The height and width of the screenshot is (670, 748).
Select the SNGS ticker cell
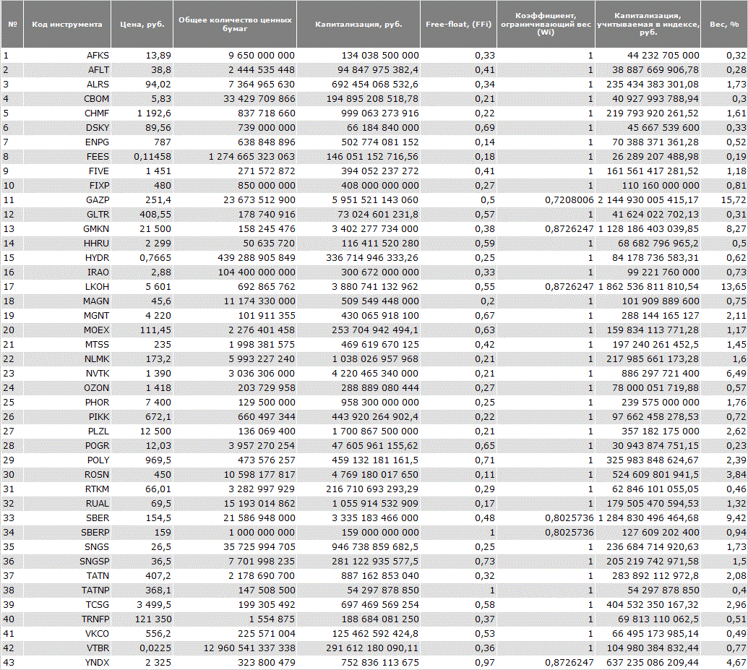tap(66, 547)
